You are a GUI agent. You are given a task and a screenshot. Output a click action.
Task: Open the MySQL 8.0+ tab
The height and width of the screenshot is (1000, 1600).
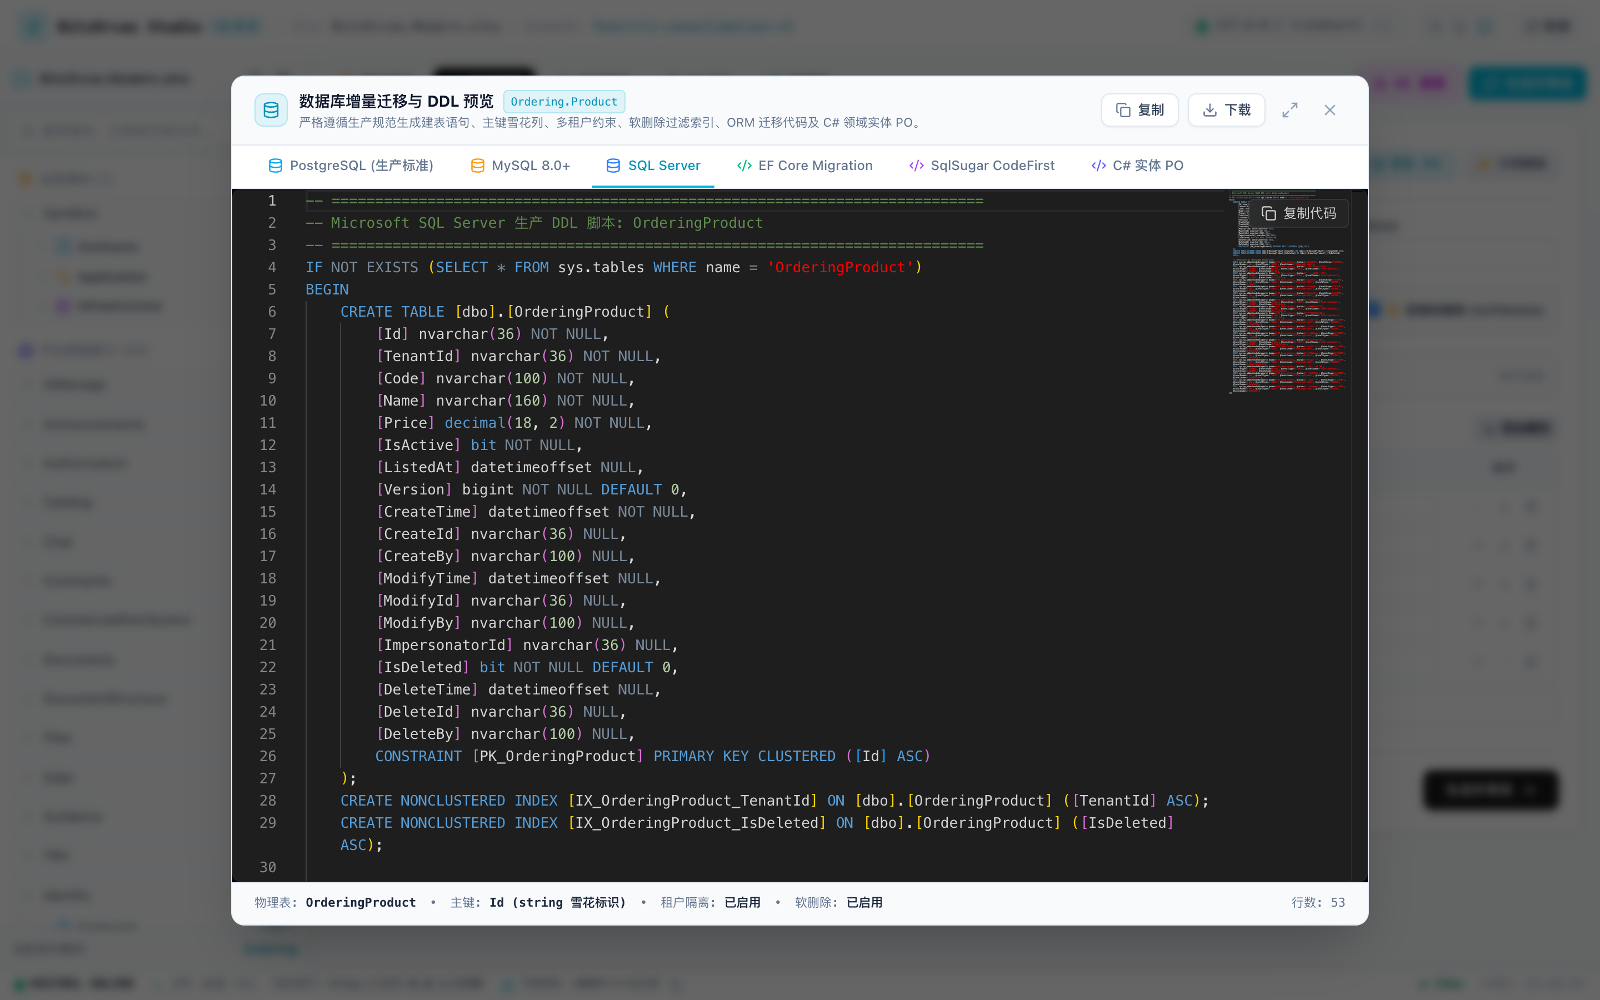click(x=519, y=166)
